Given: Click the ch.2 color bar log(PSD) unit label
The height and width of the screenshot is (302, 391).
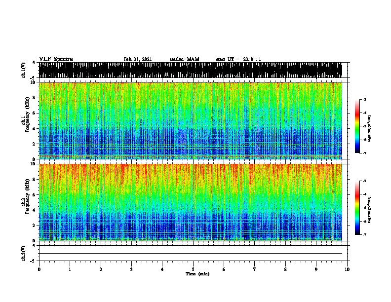Looking at the screenshot, I should pos(370,210).
